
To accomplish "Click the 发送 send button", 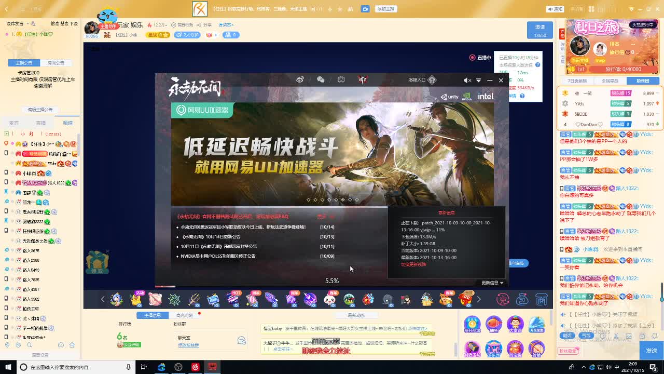I will coord(652,351).
